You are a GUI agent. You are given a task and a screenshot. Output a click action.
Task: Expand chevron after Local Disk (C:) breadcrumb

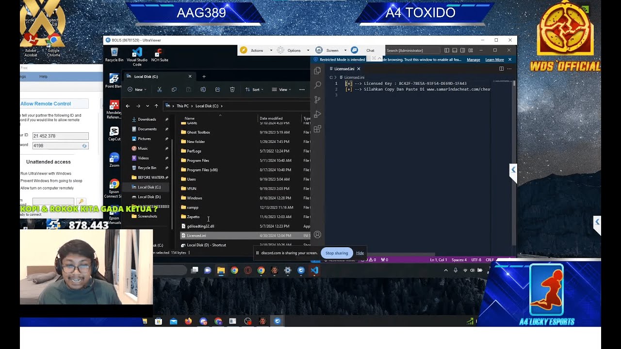click(222, 106)
